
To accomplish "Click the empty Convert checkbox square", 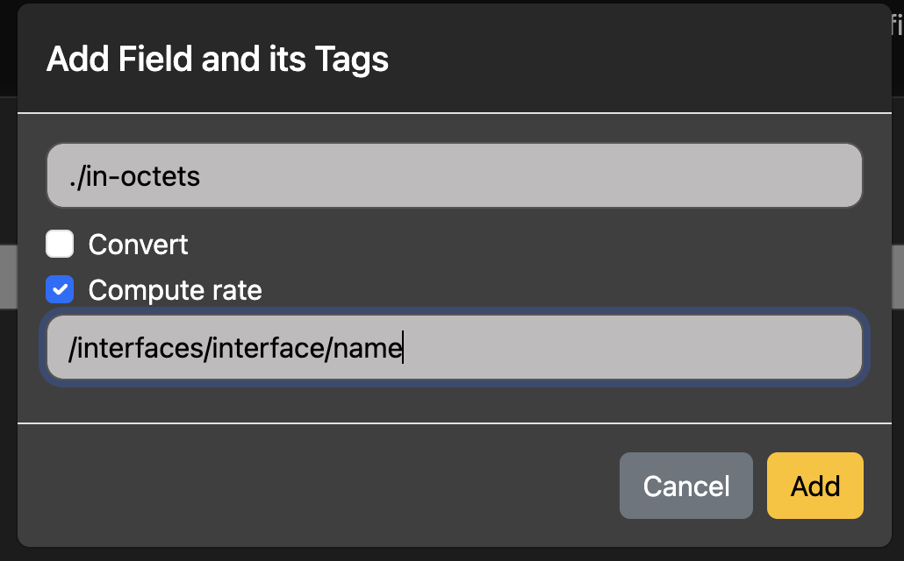I will point(60,244).
